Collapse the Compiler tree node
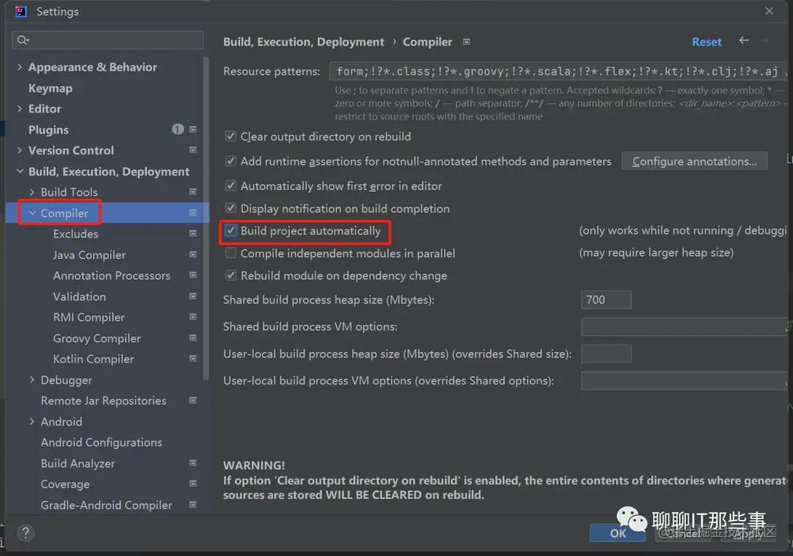 click(32, 213)
